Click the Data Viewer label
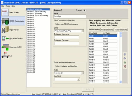Screen dimensions: 132x96 (x=14, y=30)
